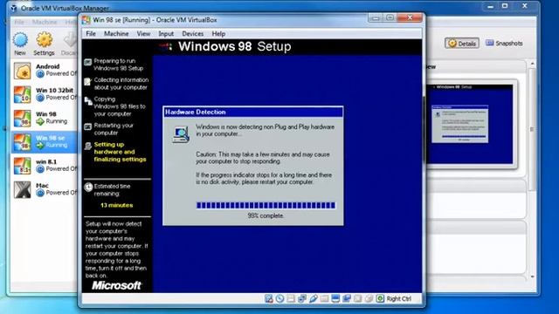
Task: Click the network adapters icon in status bar
Action: pyautogui.click(x=302, y=298)
